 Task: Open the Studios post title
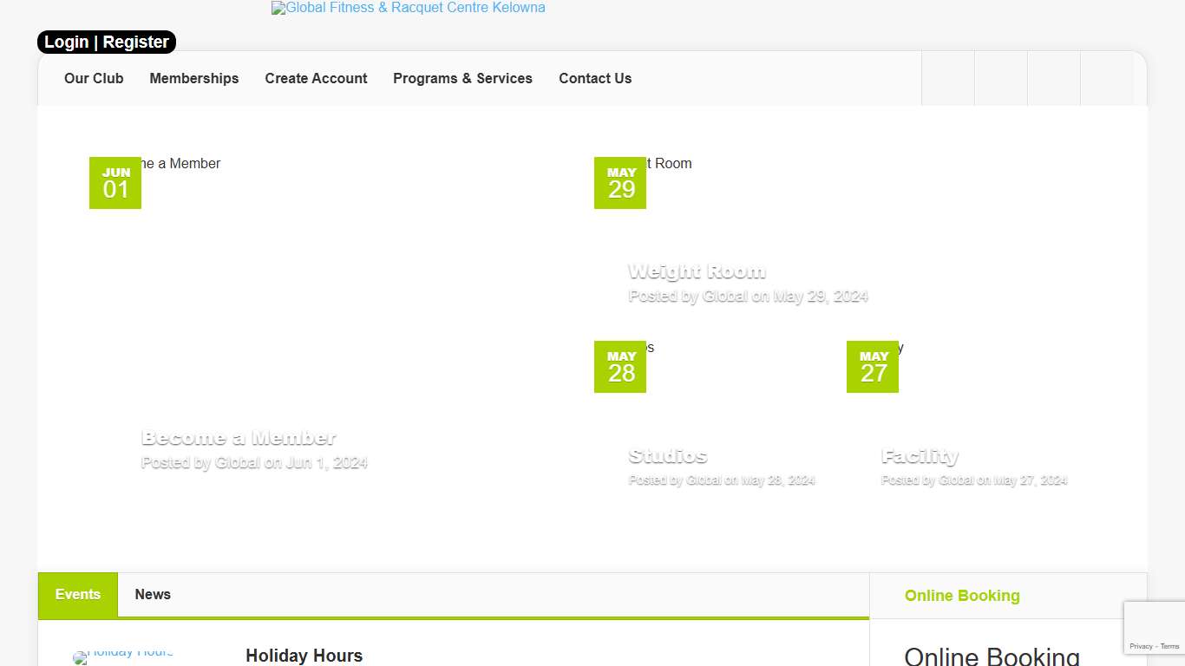(668, 456)
